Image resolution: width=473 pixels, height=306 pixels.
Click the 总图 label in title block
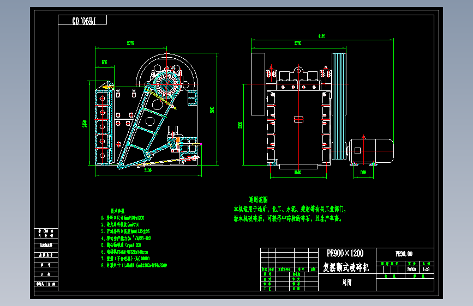pyautogui.click(x=347, y=282)
